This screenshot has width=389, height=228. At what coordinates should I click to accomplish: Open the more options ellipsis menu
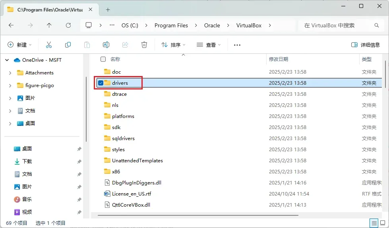[x=237, y=45]
